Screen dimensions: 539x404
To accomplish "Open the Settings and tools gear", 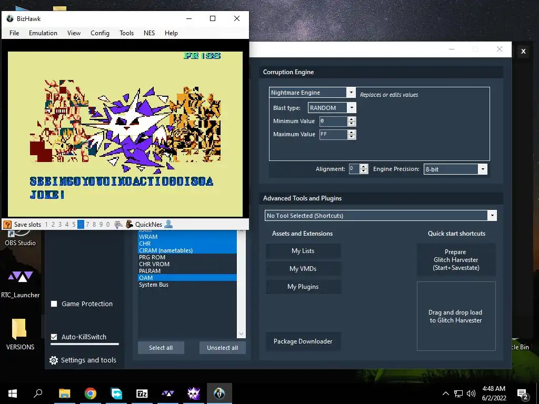I will (54, 360).
